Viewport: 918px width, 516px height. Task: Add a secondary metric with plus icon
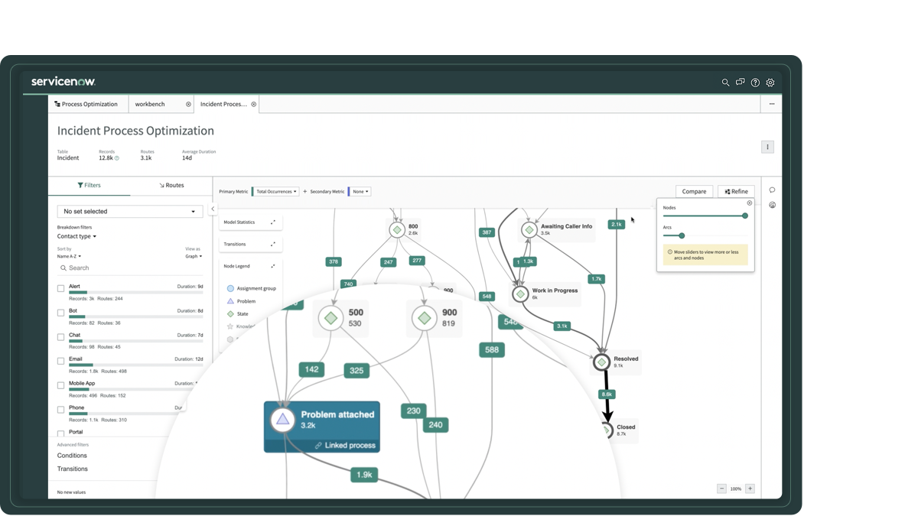pos(305,192)
